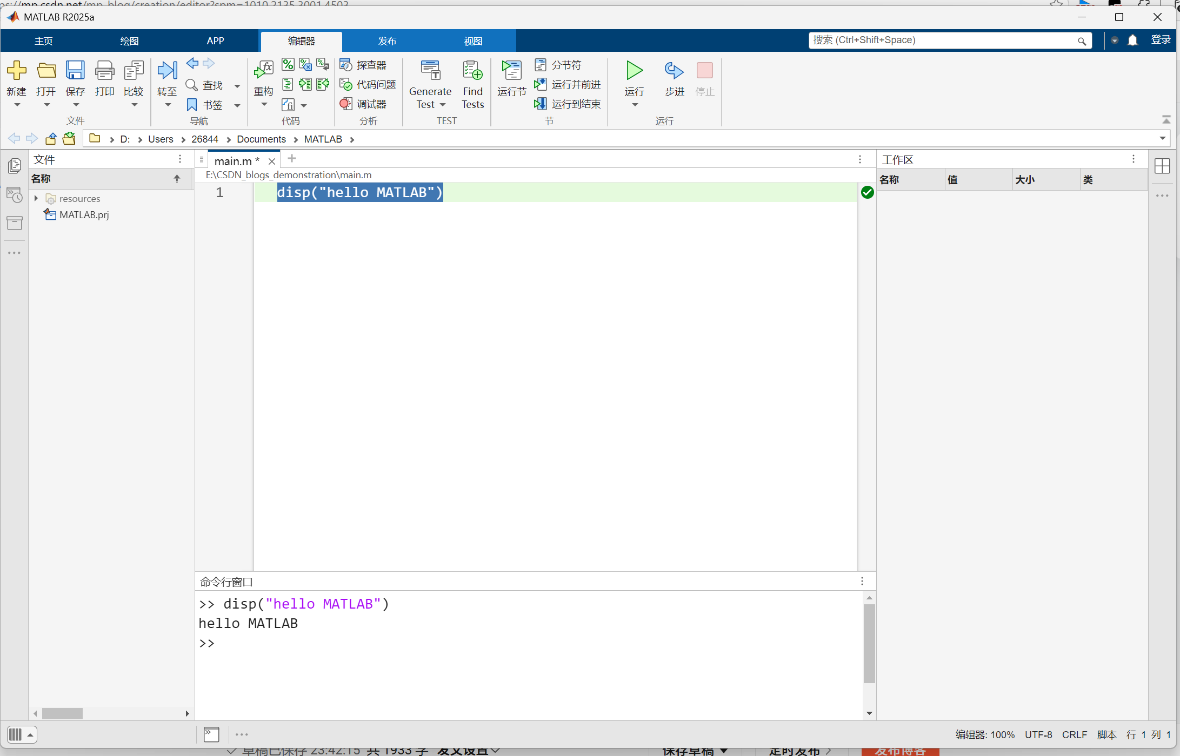Click Documents in the folder path
The width and height of the screenshot is (1180, 756).
pos(261,139)
